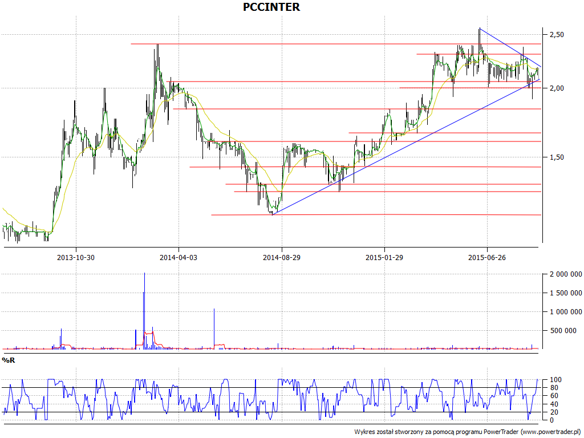Image resolution: width=584 pixels, height=438 pixels.
Task: Click the 2,00 price axis label
Action: 557,88
